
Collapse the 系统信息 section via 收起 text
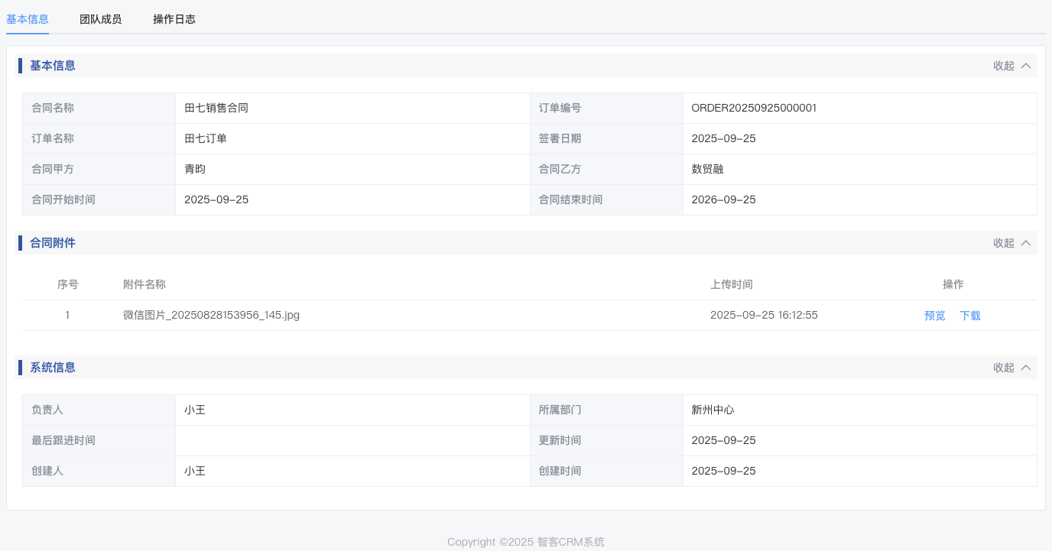point(1003,368)
